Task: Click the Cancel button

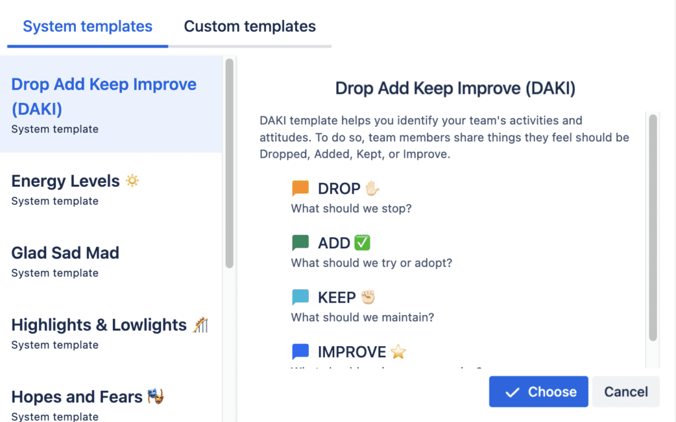Action: point(625,391)
